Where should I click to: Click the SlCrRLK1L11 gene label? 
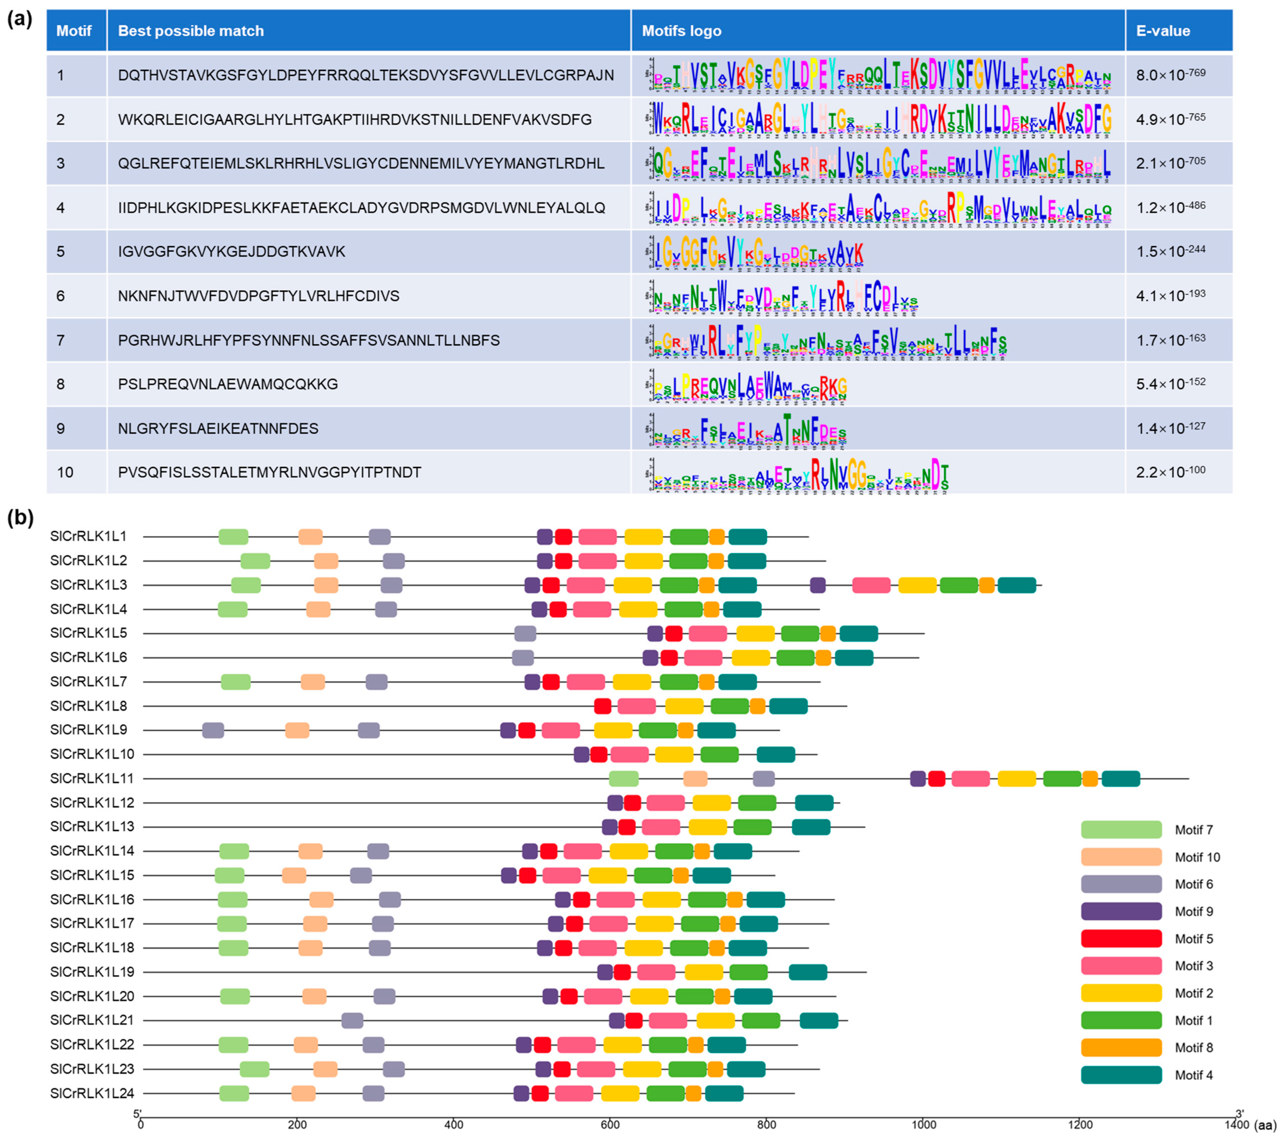coord(92,778)
